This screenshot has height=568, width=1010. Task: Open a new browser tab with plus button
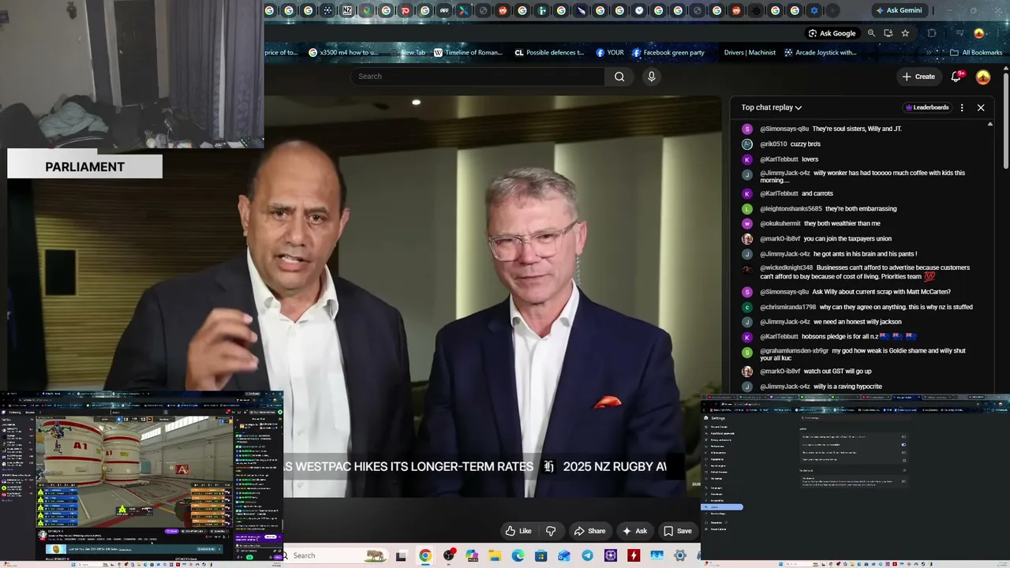coord(833,10)
